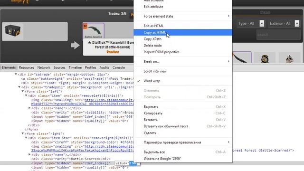Expand div class="name" under left form
Image resolution: width=304 pixels, height=171 pixels.
tap(29, 108)
